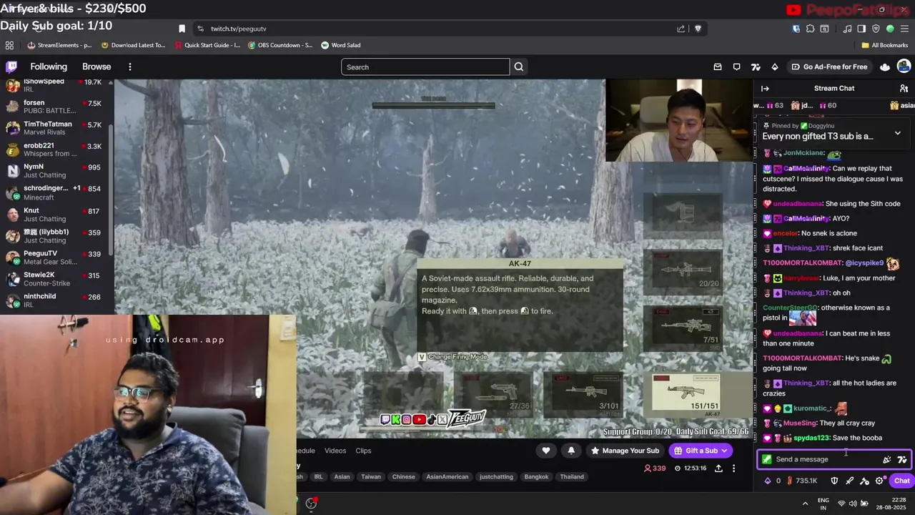
Task: Open the taskbar clock and date
Action: click(x=891, y=504)
